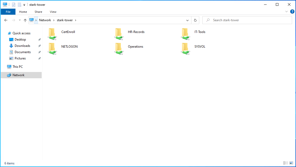Open the HR-Records shared folder icon
The image size is (296, 167).
tap(119, 34)
